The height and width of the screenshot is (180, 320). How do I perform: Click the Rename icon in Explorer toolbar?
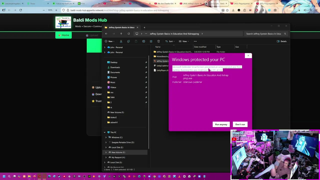[x=143, y=41]
